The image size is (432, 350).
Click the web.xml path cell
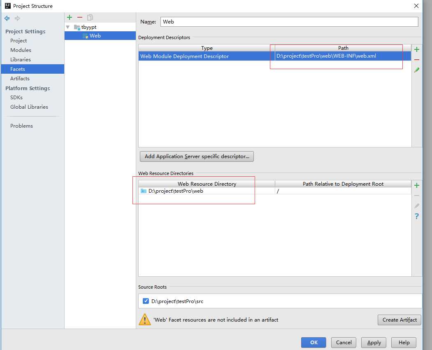pos(343,56)
